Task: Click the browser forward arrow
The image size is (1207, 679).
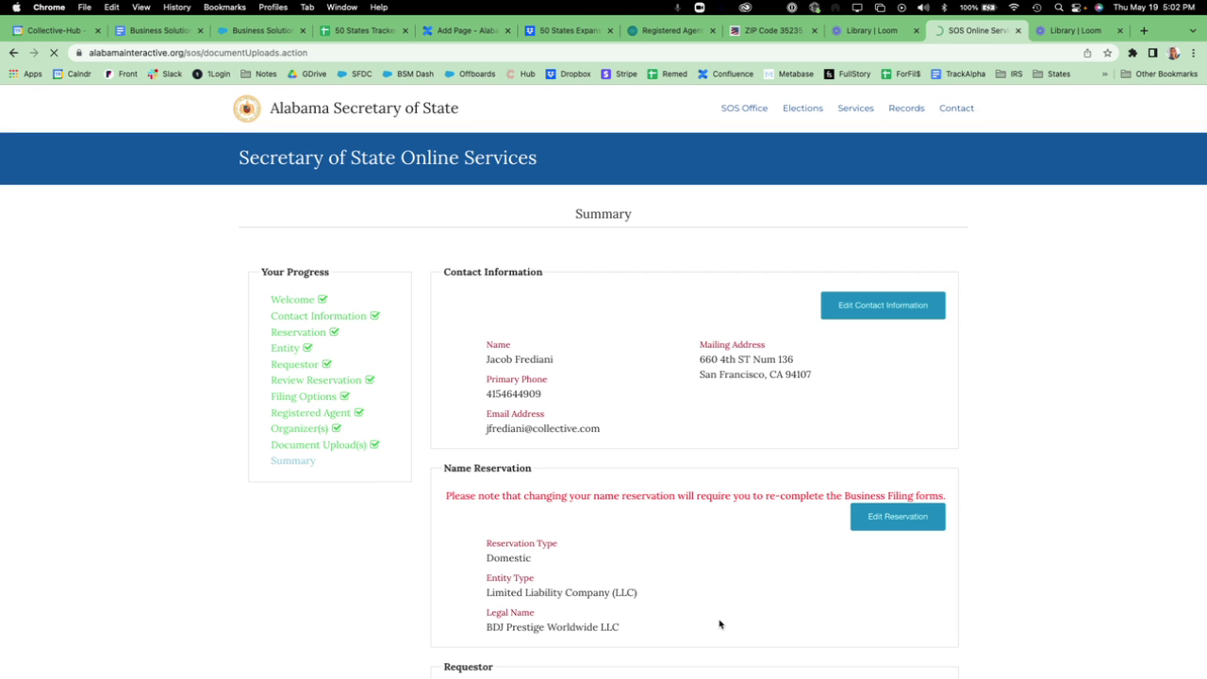Action: 34,53
